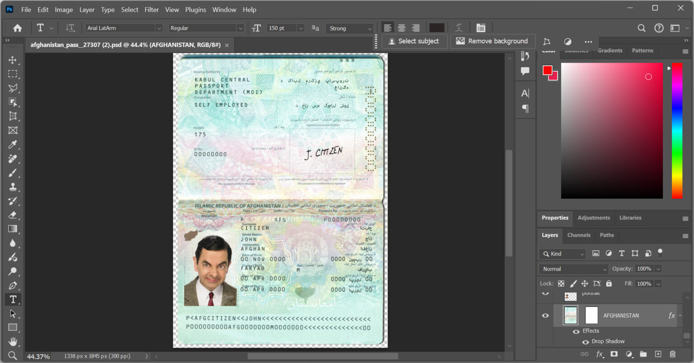Toggle filter for pixel layers

[x=596, y=253]
